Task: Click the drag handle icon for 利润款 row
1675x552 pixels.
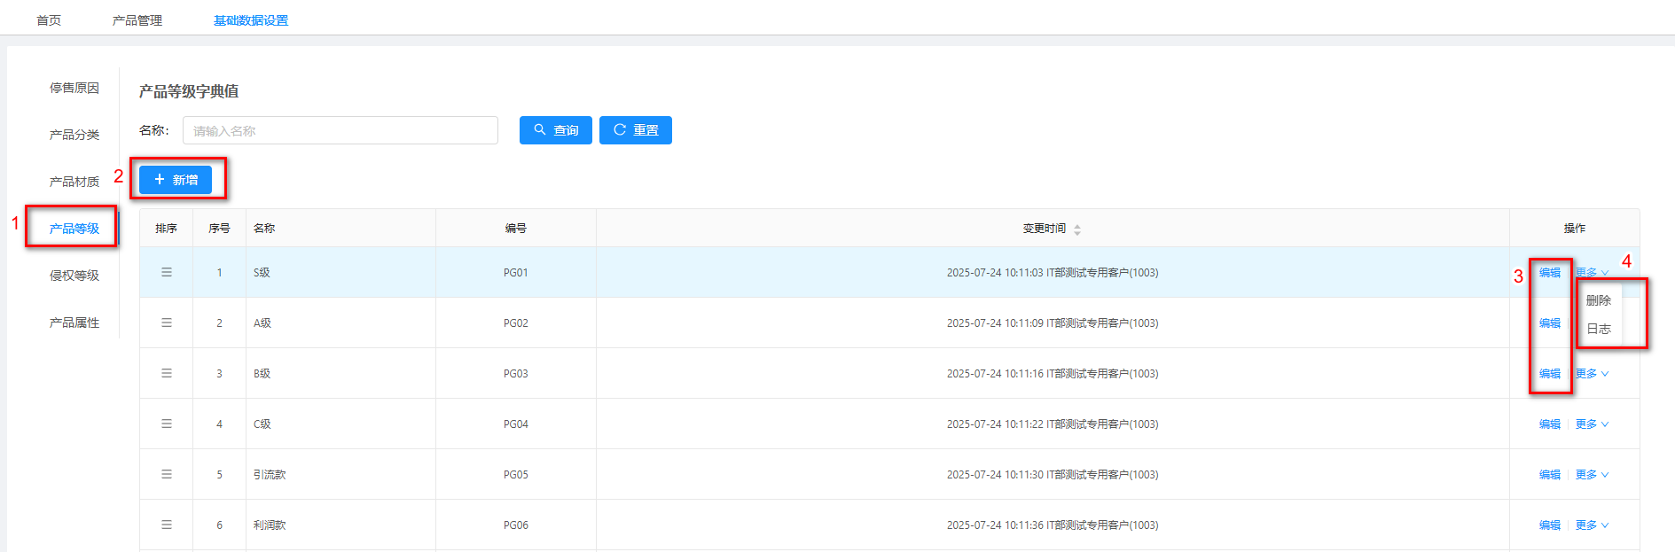Action: tap(166, 525)
